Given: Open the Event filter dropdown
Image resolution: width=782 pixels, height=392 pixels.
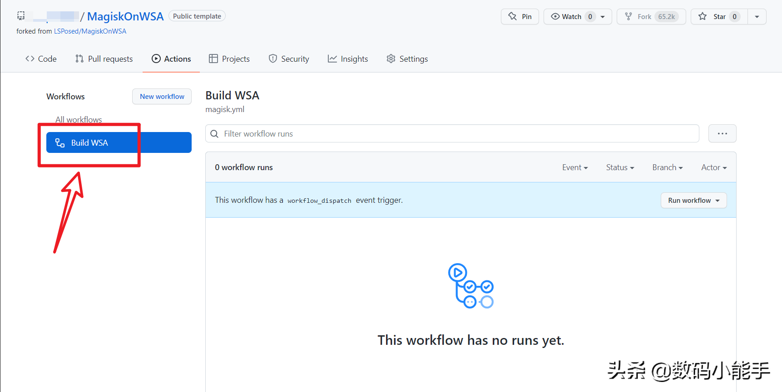Looking at the screenshot, I should [575, 167].
